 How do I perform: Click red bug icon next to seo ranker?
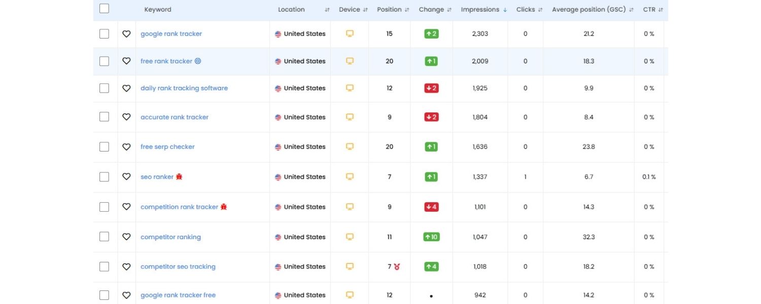[x=179, y=177]
